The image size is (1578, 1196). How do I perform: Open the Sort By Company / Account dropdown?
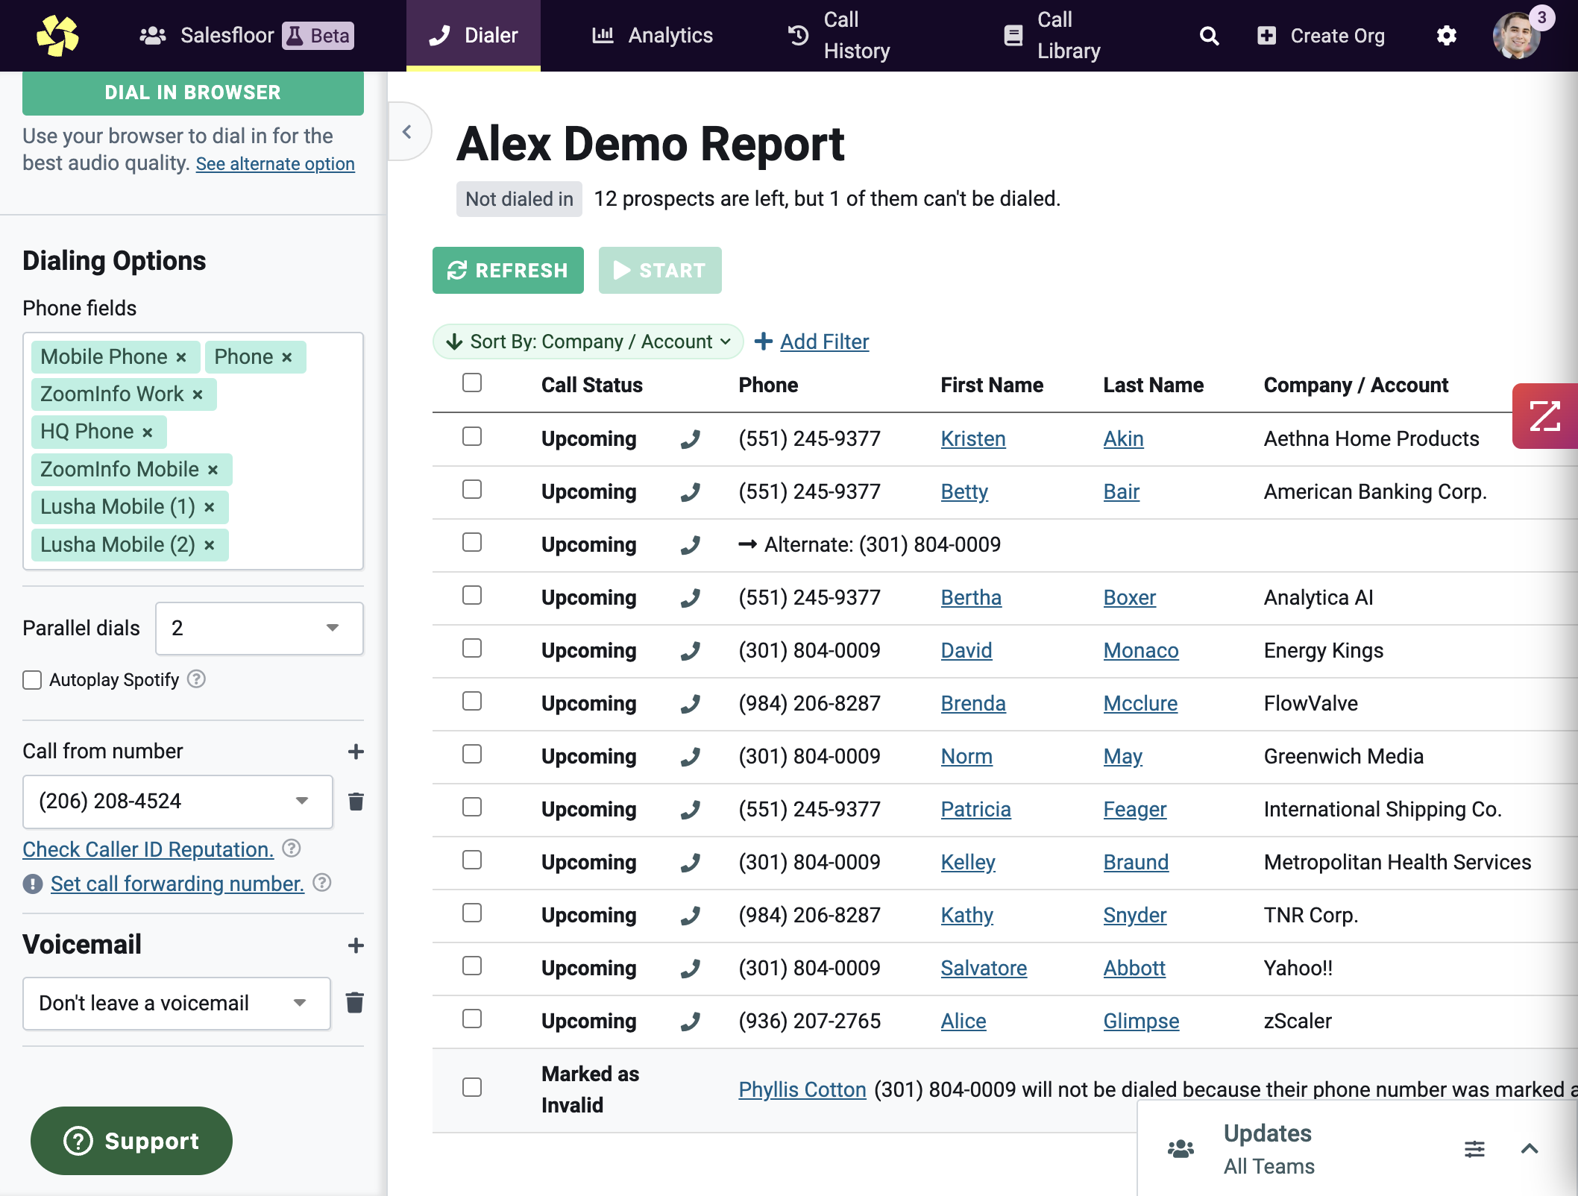[588, 342]
